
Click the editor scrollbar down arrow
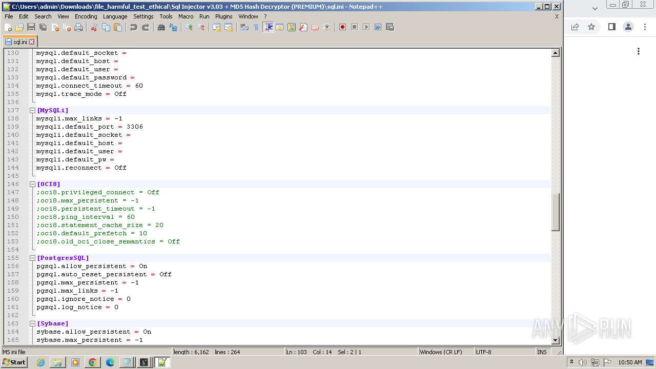coord(555,340)
